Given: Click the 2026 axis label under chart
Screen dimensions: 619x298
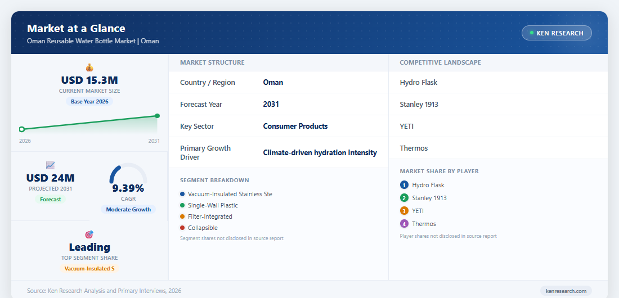Looking at the screenshot, I should point(25,141).
